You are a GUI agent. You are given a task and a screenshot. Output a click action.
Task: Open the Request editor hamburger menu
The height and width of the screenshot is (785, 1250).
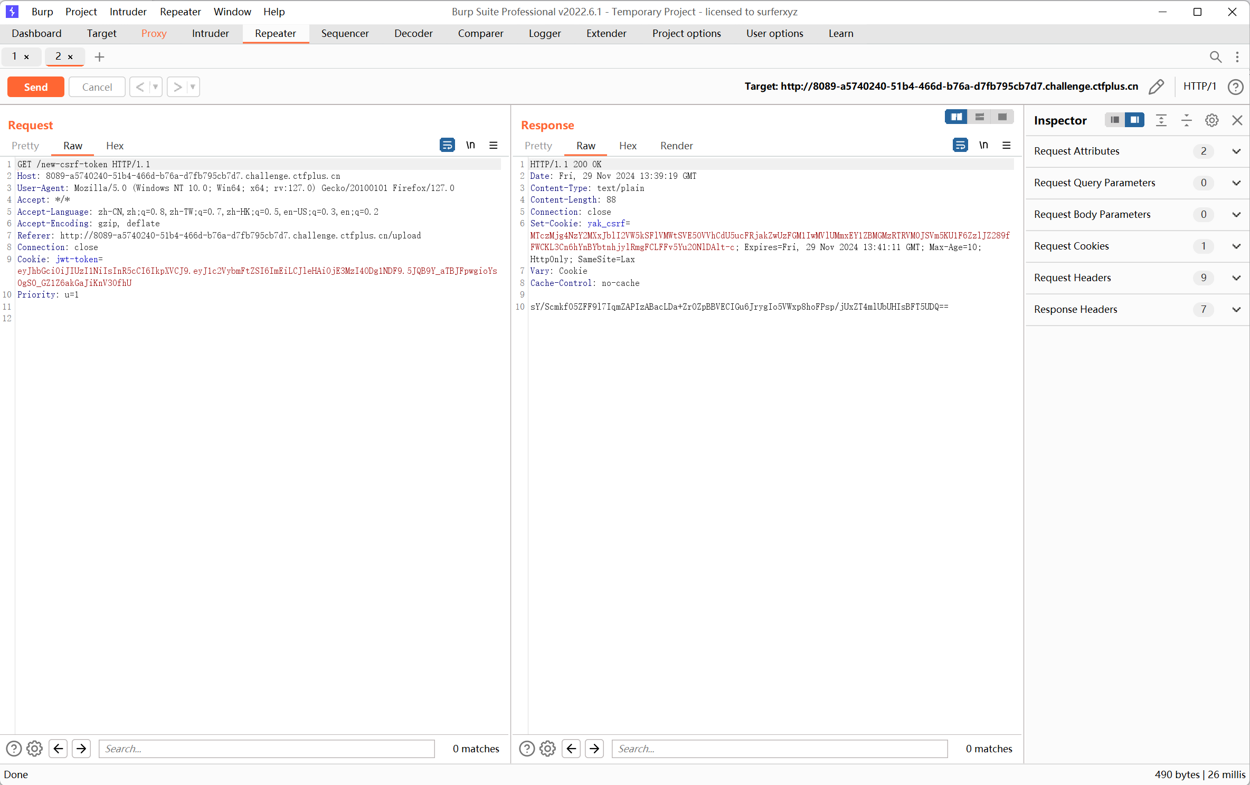pyautogui.click(x=494, y=145)
